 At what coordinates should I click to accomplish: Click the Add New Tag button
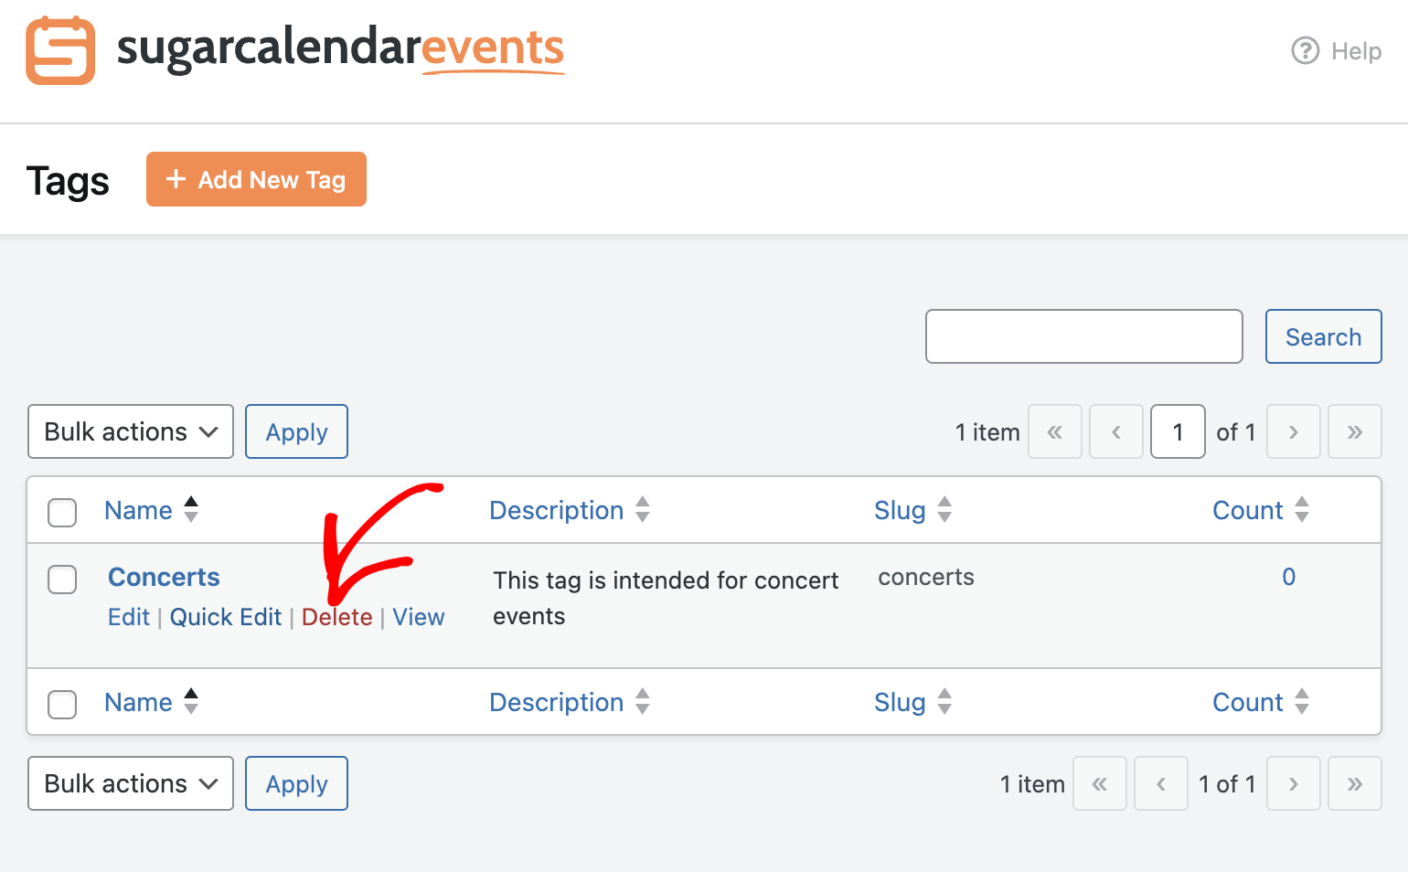click(x=256, y=179)
